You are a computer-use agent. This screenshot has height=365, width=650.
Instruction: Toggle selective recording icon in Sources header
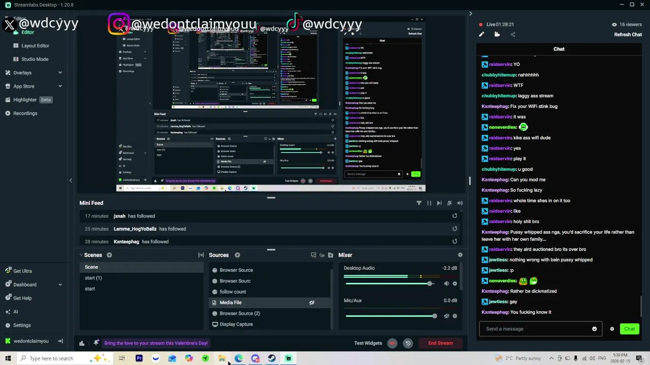pos(322,255)
